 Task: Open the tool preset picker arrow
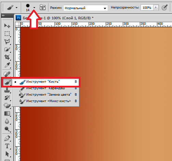(17, 7)
